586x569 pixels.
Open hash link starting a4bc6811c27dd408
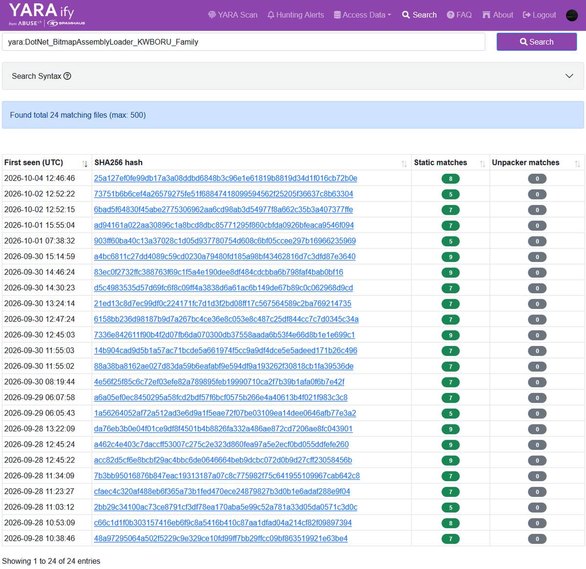[225, 256]
